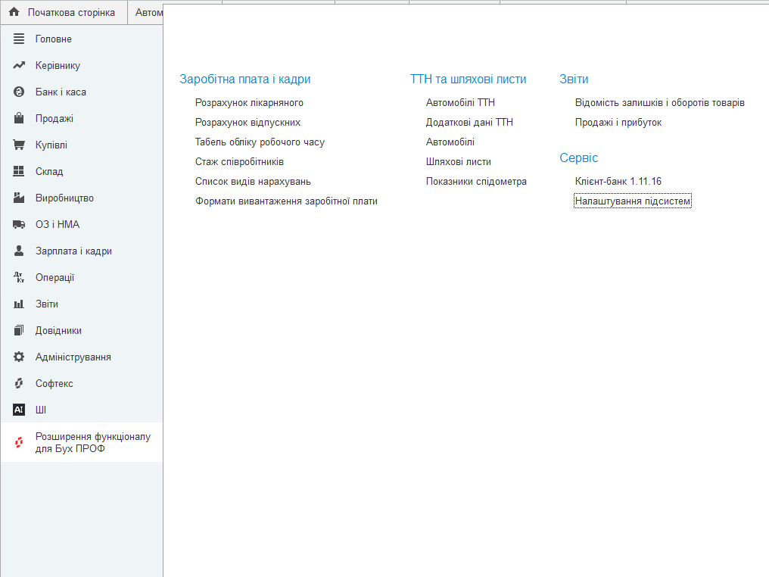Select Розширення функціоналу для Бух ПРОФ label
The height and width of the screenshot is (577, 769).
92,442
